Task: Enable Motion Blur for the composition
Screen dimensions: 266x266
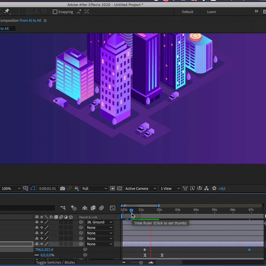Action: [x=101, y=208]
